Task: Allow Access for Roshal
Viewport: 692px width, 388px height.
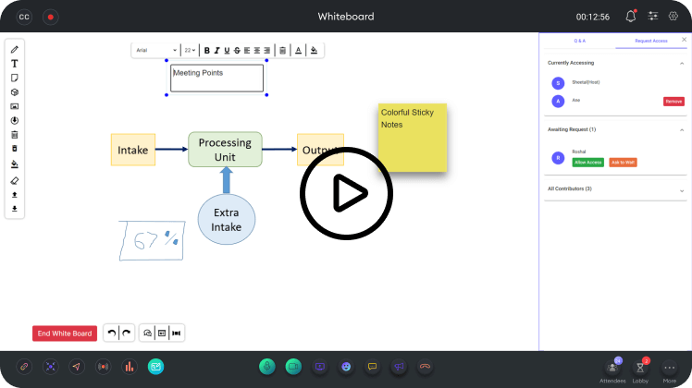Action: [587, 163]
